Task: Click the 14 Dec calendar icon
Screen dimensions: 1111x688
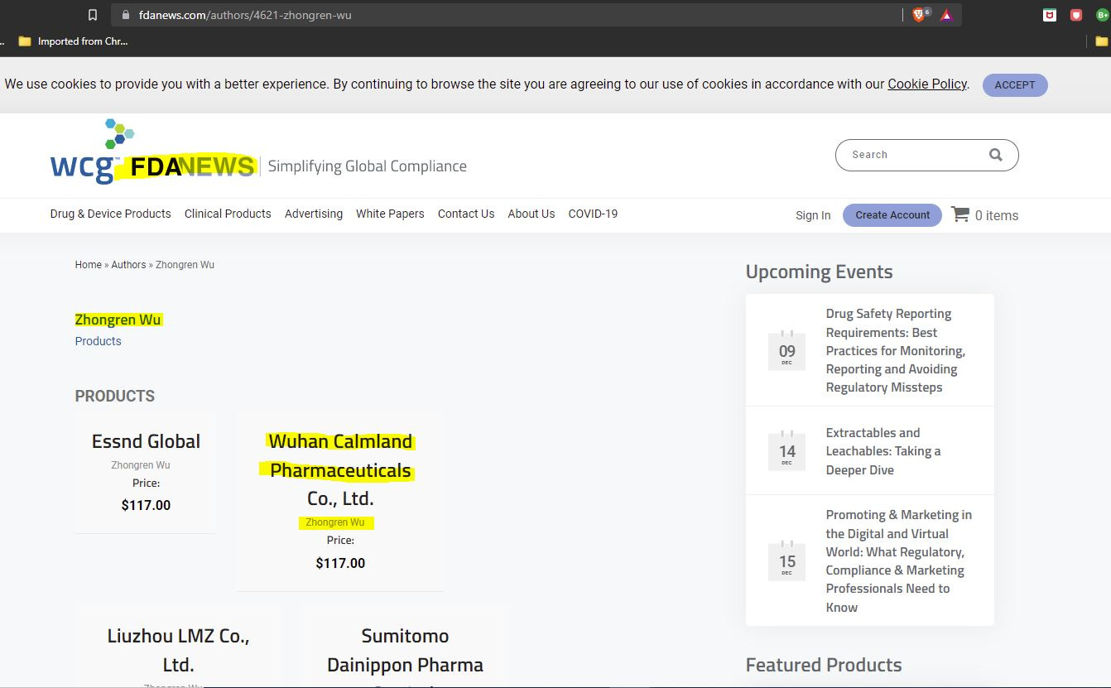Action: [786, 451]
